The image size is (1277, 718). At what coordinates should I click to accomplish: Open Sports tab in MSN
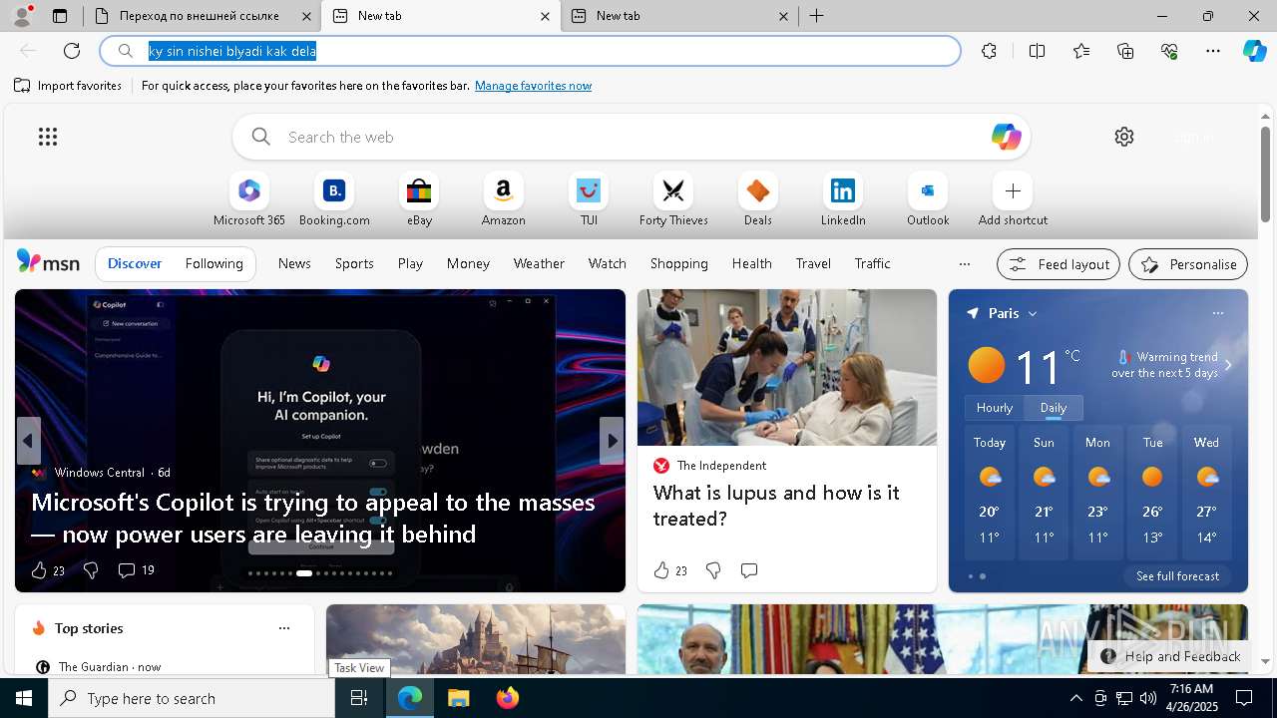pos(354,263)
